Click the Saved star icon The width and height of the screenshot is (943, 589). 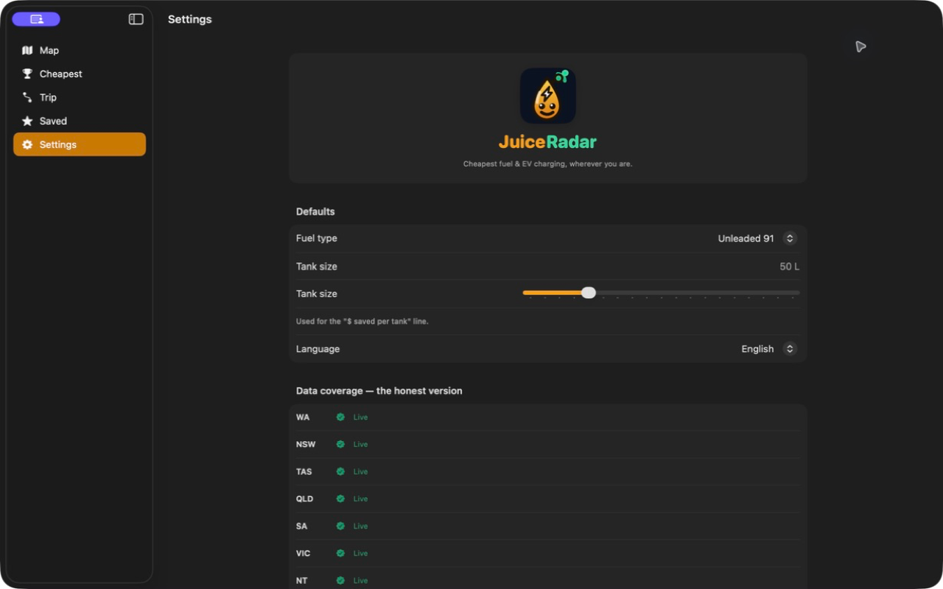point(27,121)
